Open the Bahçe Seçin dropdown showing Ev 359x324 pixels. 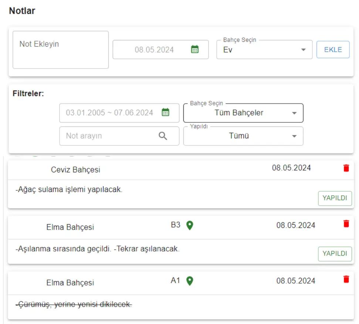pyautogui.click(x=264, y=50)
